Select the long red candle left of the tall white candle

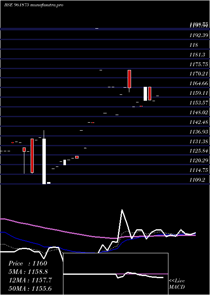[x=32, y=156]
